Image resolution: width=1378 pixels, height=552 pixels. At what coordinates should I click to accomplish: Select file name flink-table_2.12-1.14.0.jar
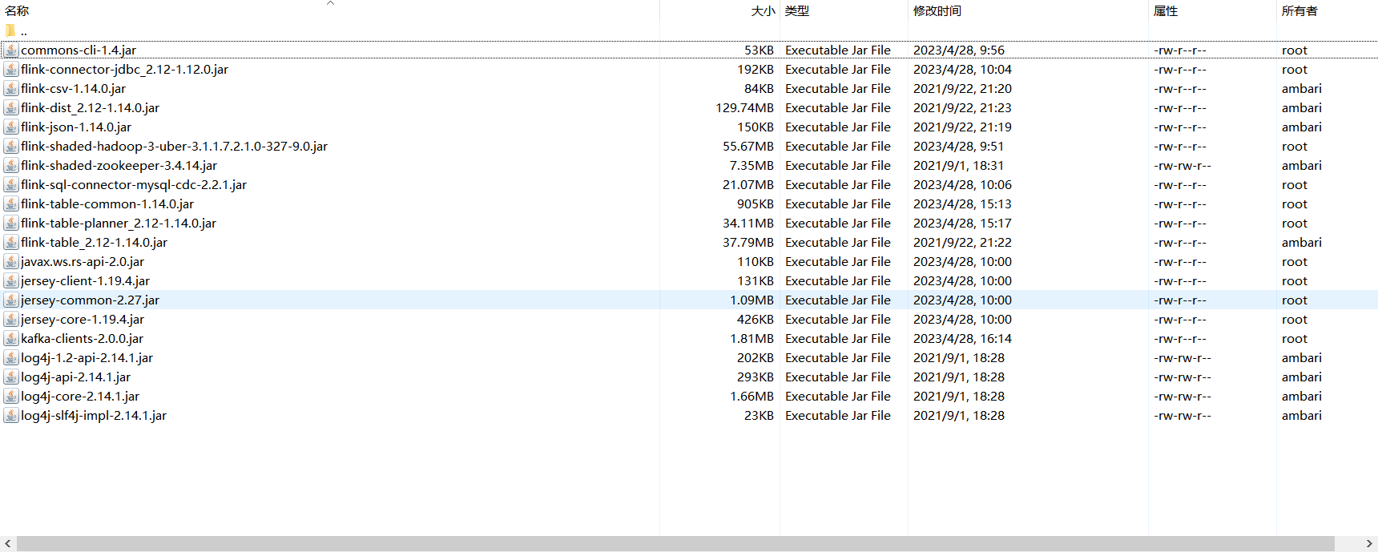tap(94, 242)
